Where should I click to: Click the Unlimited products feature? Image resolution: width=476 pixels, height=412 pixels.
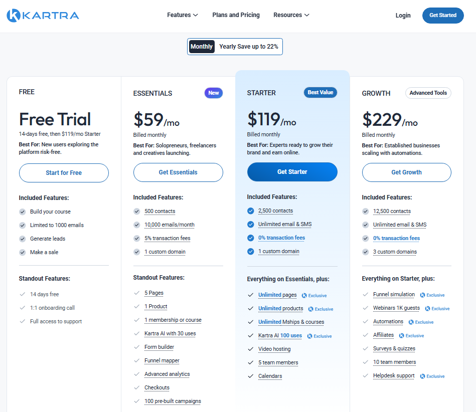point(280,309)
